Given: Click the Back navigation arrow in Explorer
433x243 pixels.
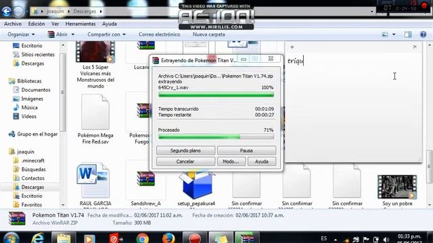Looking at the screenshot, I should (x=6, y=11).
